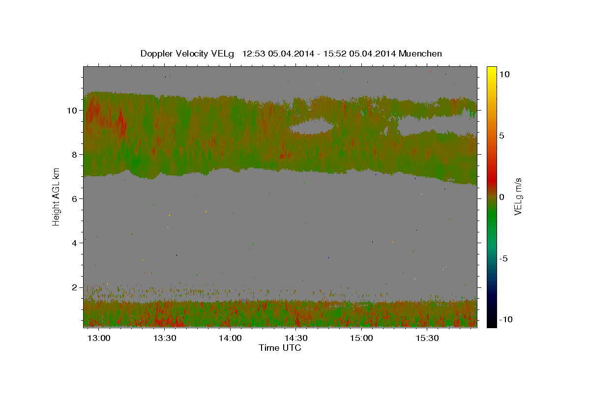Viewport: 590px width, 393px height.
Task: Click the 13:00 time tick label
Action: 98,338
